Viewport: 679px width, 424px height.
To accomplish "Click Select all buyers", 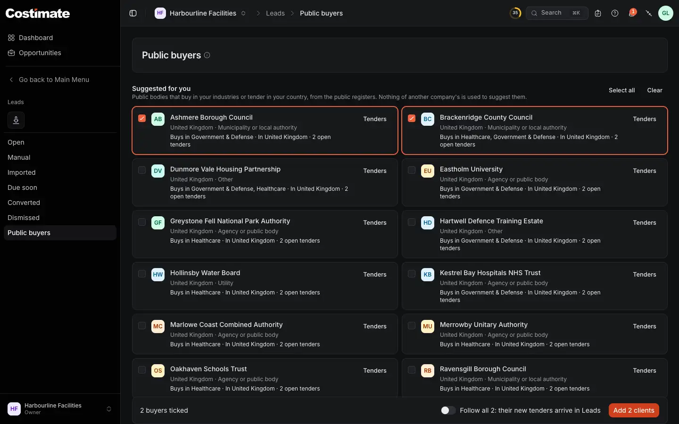I will (x=621, y=90).
